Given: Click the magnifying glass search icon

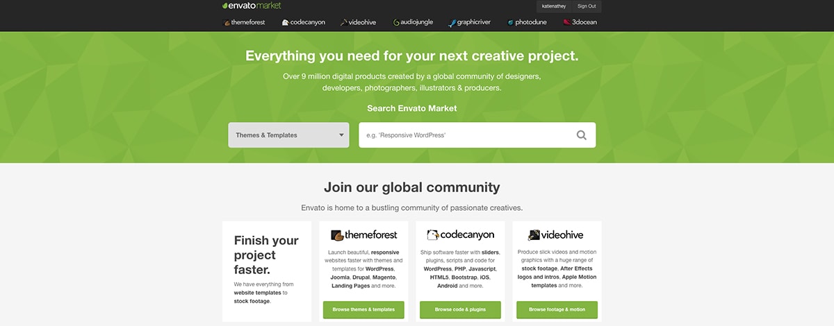Looking at the screenshot, I should click(x=582, y=135).
